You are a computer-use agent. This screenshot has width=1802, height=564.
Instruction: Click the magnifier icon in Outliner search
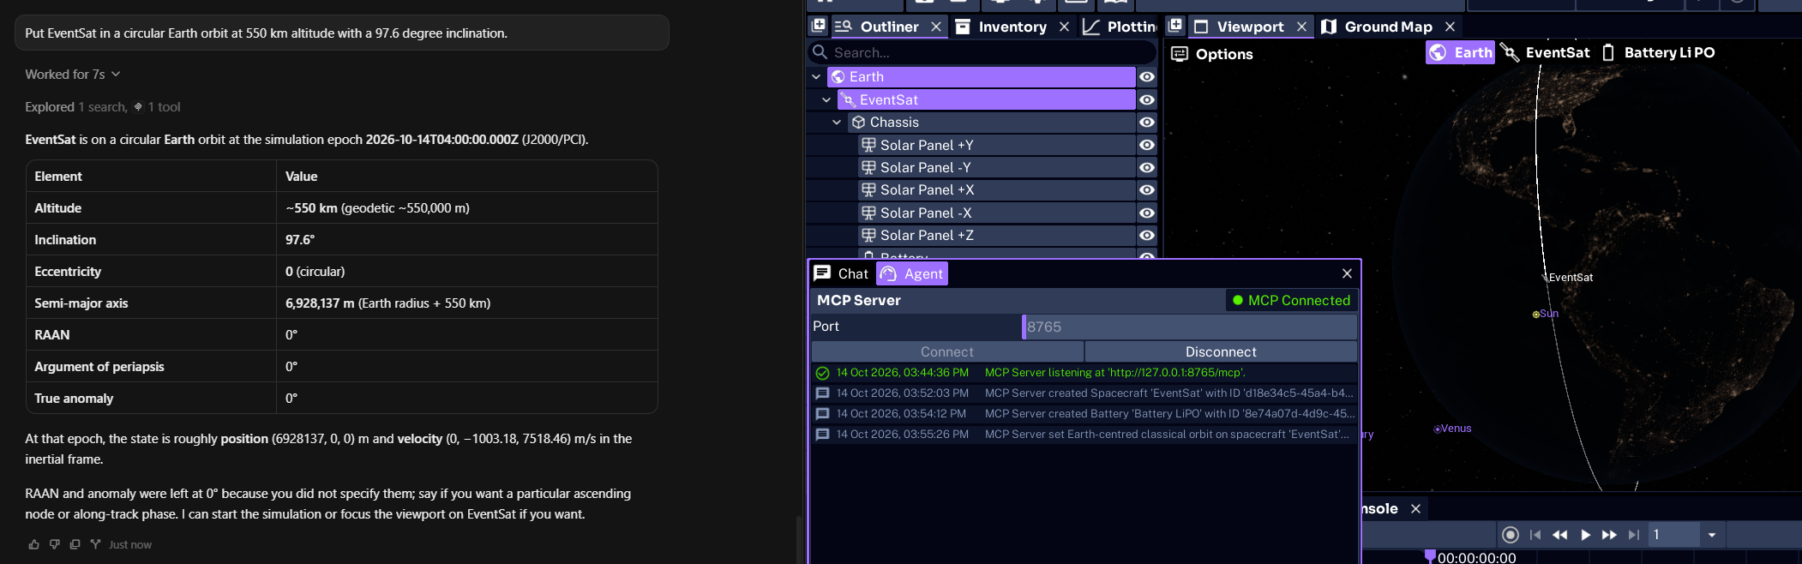[820, 52]
